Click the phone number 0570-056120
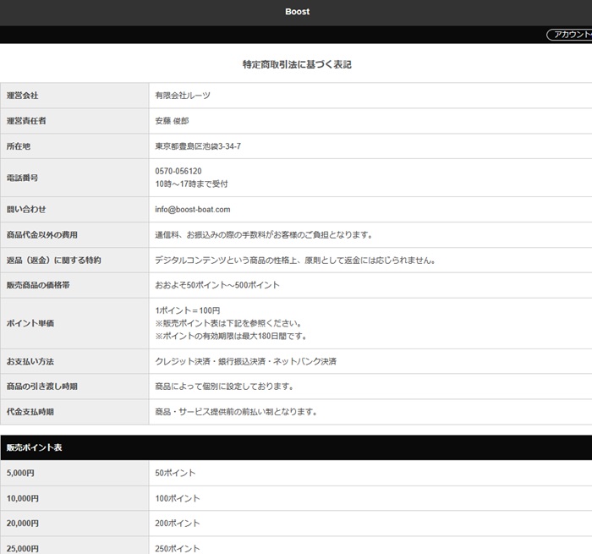This screenshot has height=554, width=592. pos(178,171)
